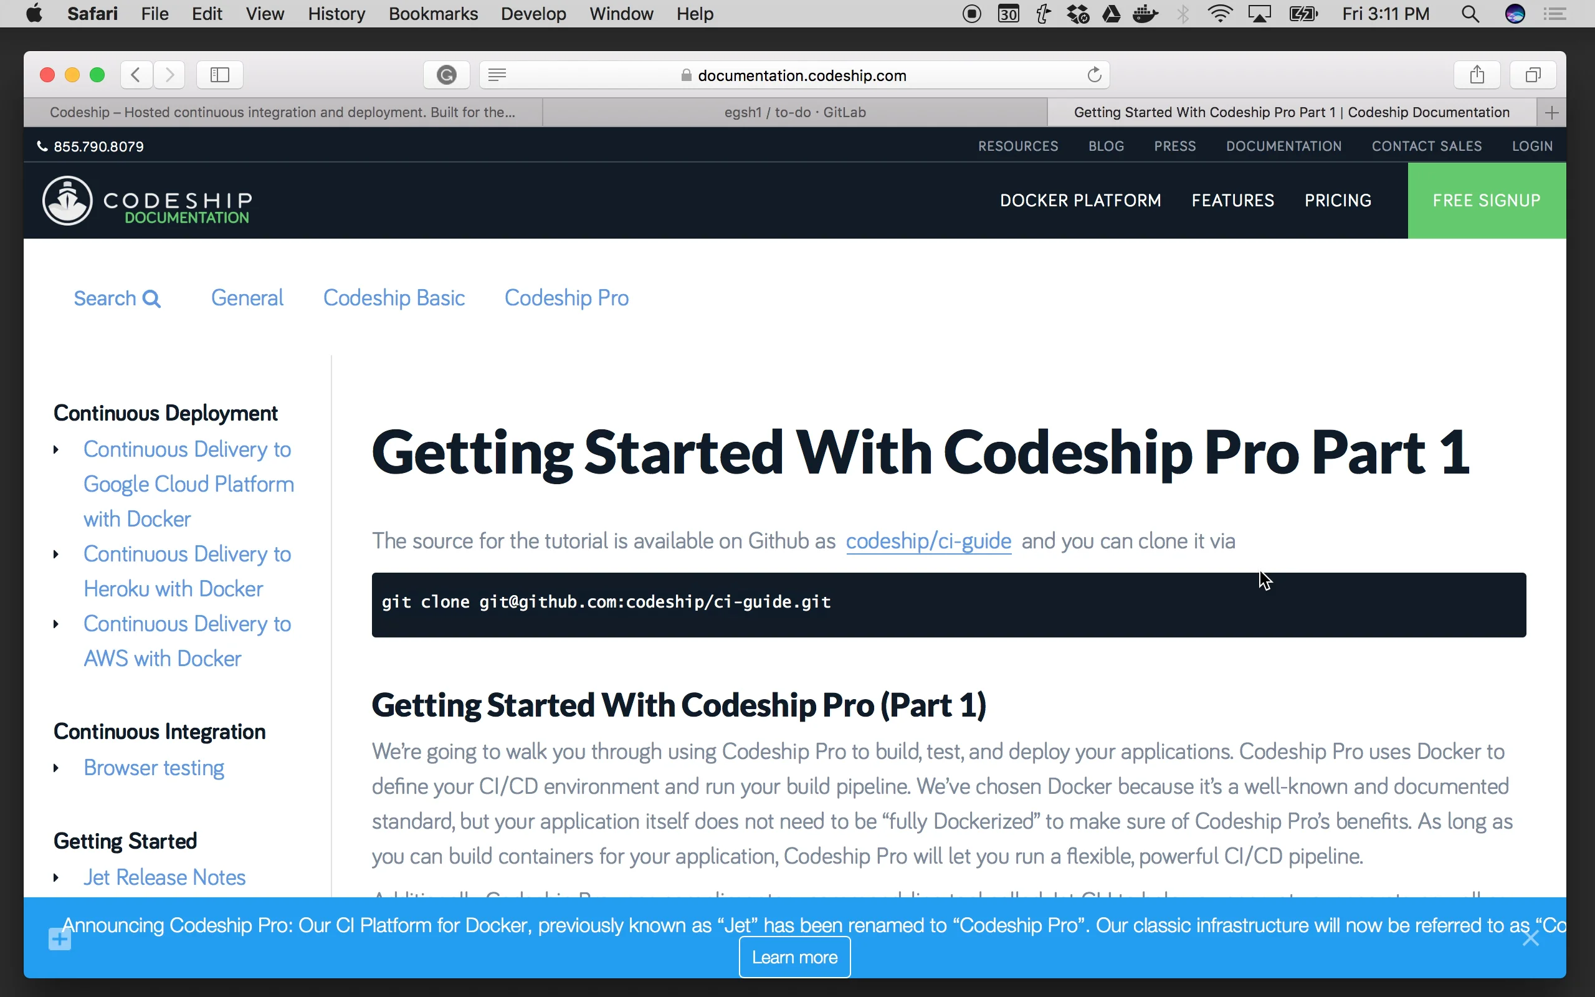The width and height of the screenshot is (1595, 997).
Task: Switch to the egsh1 / to-do GitLab tab
Action: 795,113
